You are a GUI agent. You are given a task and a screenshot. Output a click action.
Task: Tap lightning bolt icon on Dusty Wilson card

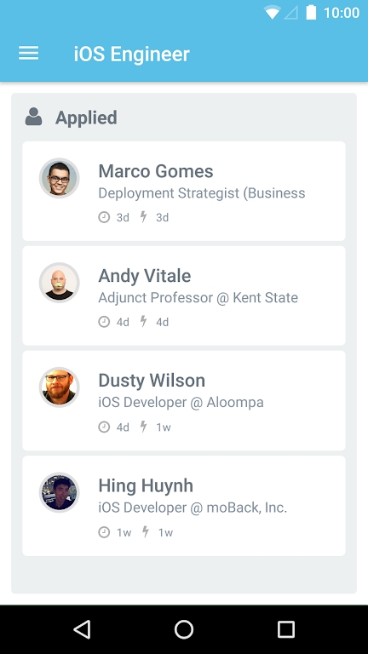click(143, 427)
